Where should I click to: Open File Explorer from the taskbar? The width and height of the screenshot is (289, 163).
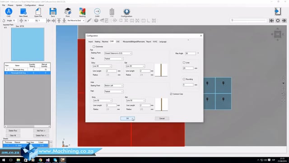[18, 160]
